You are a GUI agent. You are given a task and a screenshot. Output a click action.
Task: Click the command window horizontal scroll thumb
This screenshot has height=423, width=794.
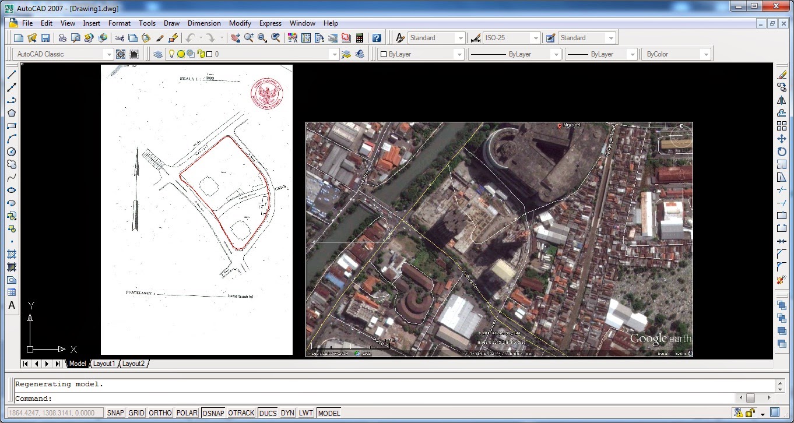750,398
